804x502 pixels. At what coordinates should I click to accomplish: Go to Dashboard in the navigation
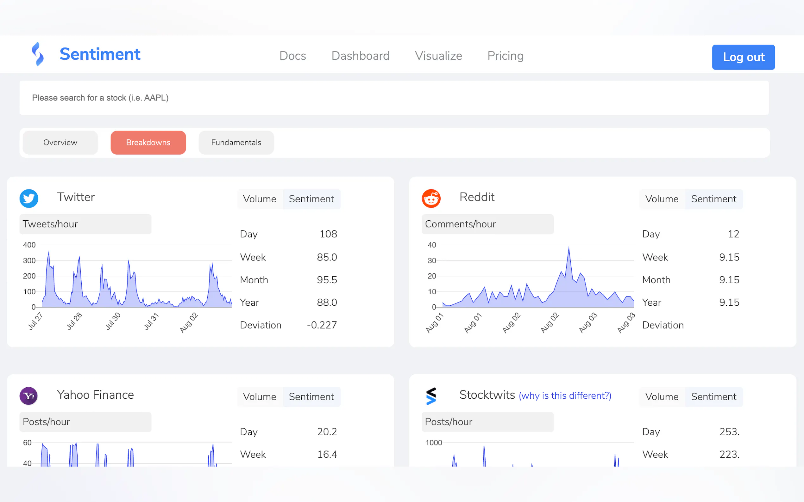pos(360,56)
